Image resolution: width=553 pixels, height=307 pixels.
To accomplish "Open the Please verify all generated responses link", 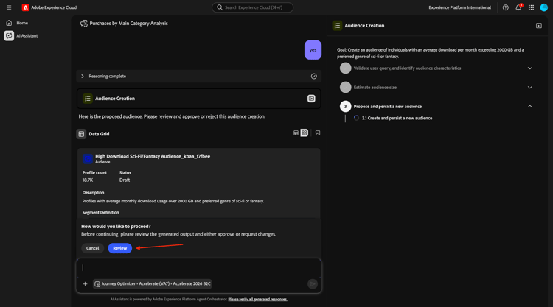I will (258, 299).
